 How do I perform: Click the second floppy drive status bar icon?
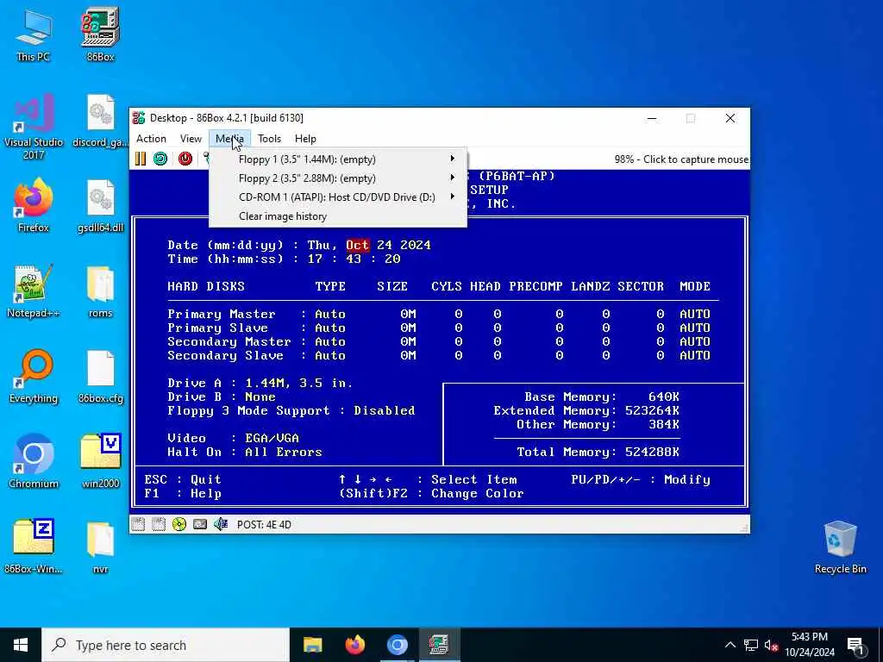coord(159,525)
